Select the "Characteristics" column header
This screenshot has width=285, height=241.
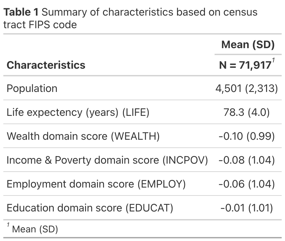point(46,65)
